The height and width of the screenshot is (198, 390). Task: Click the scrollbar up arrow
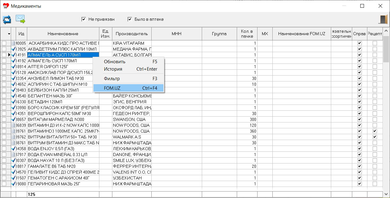(386, 31)
